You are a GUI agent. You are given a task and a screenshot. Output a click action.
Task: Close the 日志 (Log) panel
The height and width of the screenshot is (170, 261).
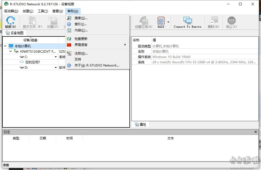pyautogui.click(x=256, y=132)
